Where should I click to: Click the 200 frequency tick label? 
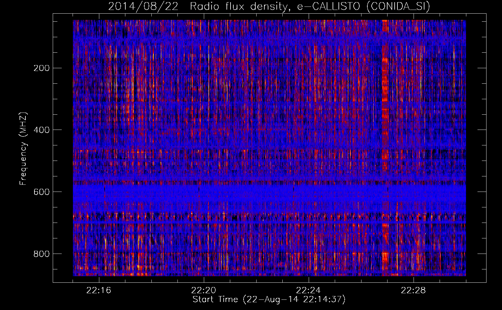[41, 68]
